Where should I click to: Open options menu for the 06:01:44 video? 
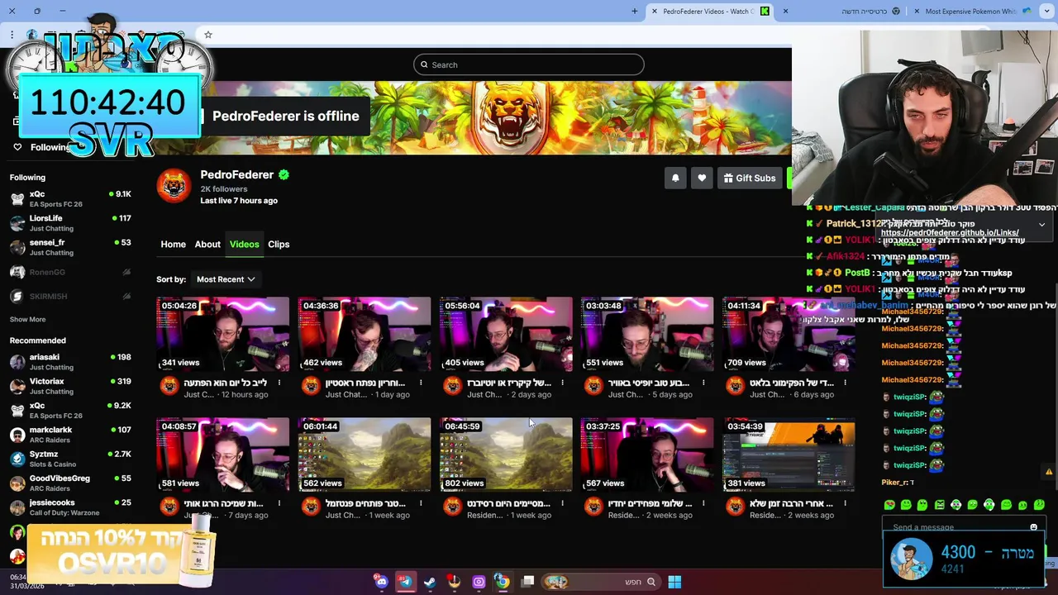coord(421,503)
